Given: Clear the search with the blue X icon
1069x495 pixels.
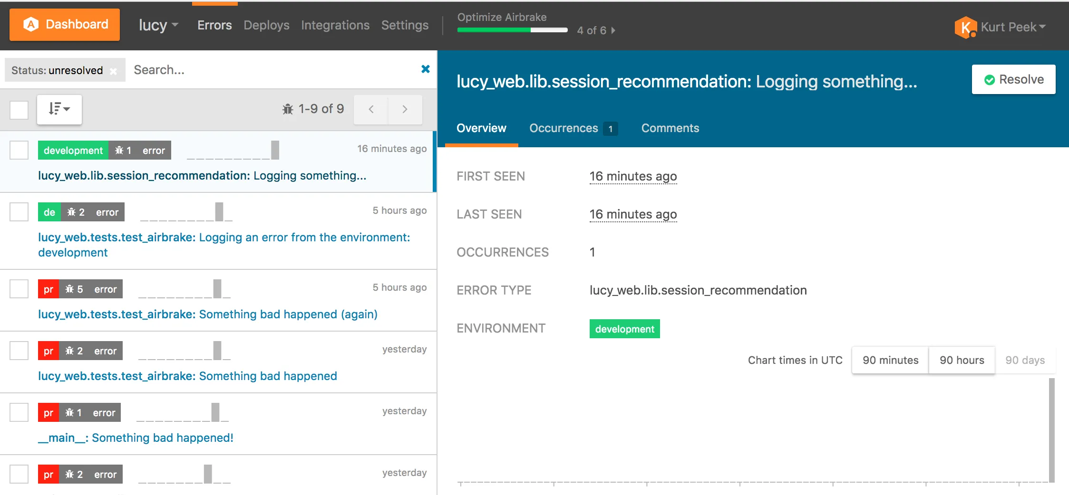Looking at the screenshot, I should [x=426, y=69].
